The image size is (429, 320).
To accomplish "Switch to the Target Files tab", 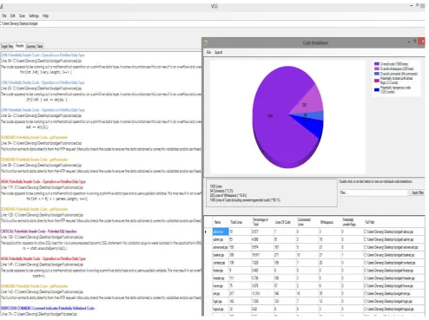I will (x=7, y=46).
